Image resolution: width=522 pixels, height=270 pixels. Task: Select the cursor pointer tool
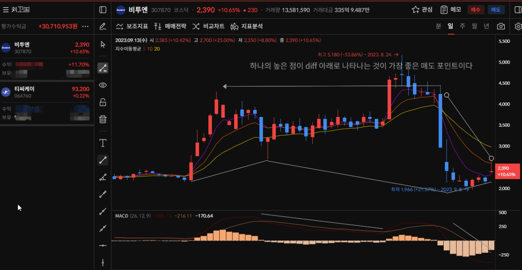(103, 44)
